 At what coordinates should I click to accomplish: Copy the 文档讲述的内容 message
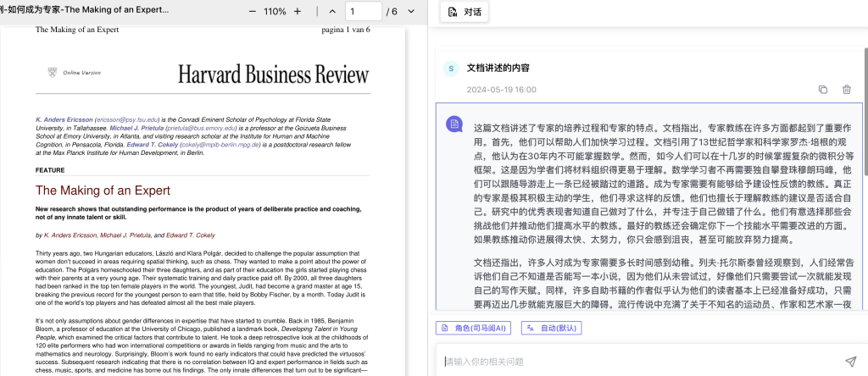[x=823, y=90]
